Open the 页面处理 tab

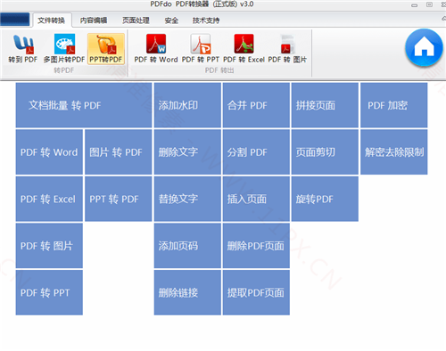click(136, 20)
